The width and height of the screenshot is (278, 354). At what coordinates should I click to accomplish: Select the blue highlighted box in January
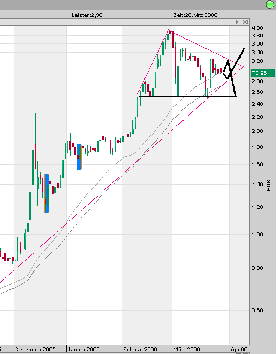(x=79, y=157)
